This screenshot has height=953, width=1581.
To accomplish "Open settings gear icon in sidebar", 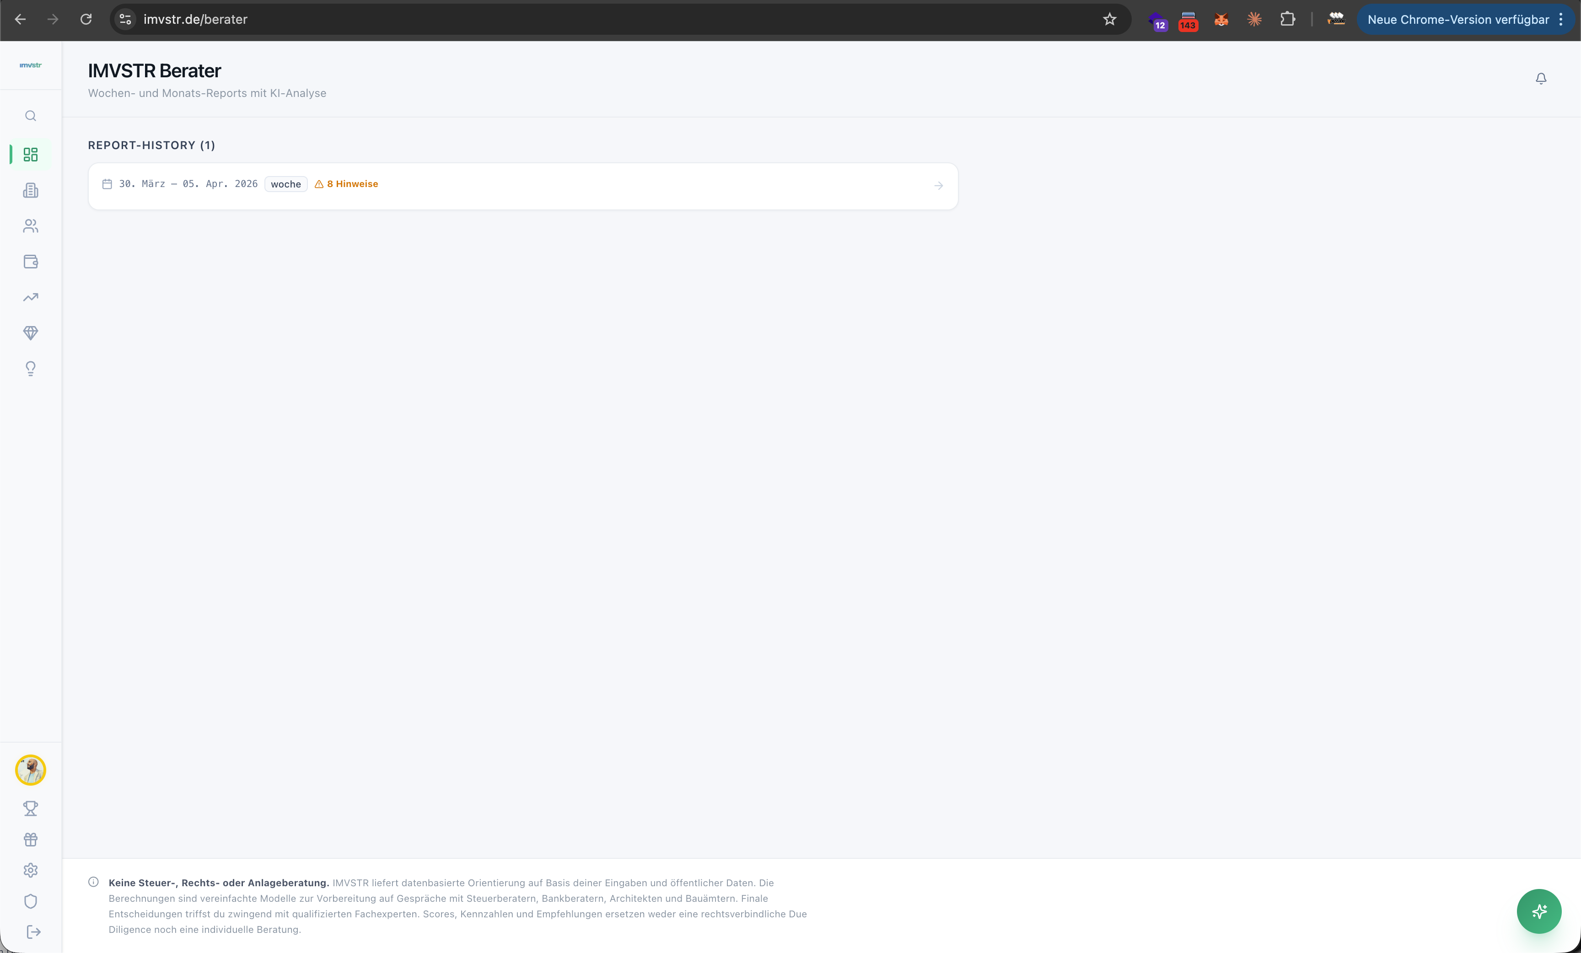I will point(30,870).
